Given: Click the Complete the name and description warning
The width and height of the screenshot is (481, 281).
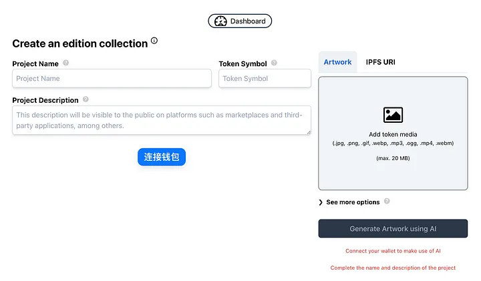Looking at the screenshot, I should 393,268.
